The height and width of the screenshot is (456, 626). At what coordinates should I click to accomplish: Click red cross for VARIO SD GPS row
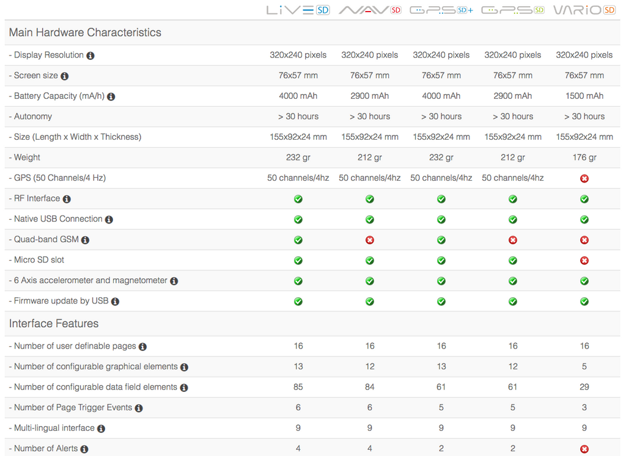coord(584,178)
